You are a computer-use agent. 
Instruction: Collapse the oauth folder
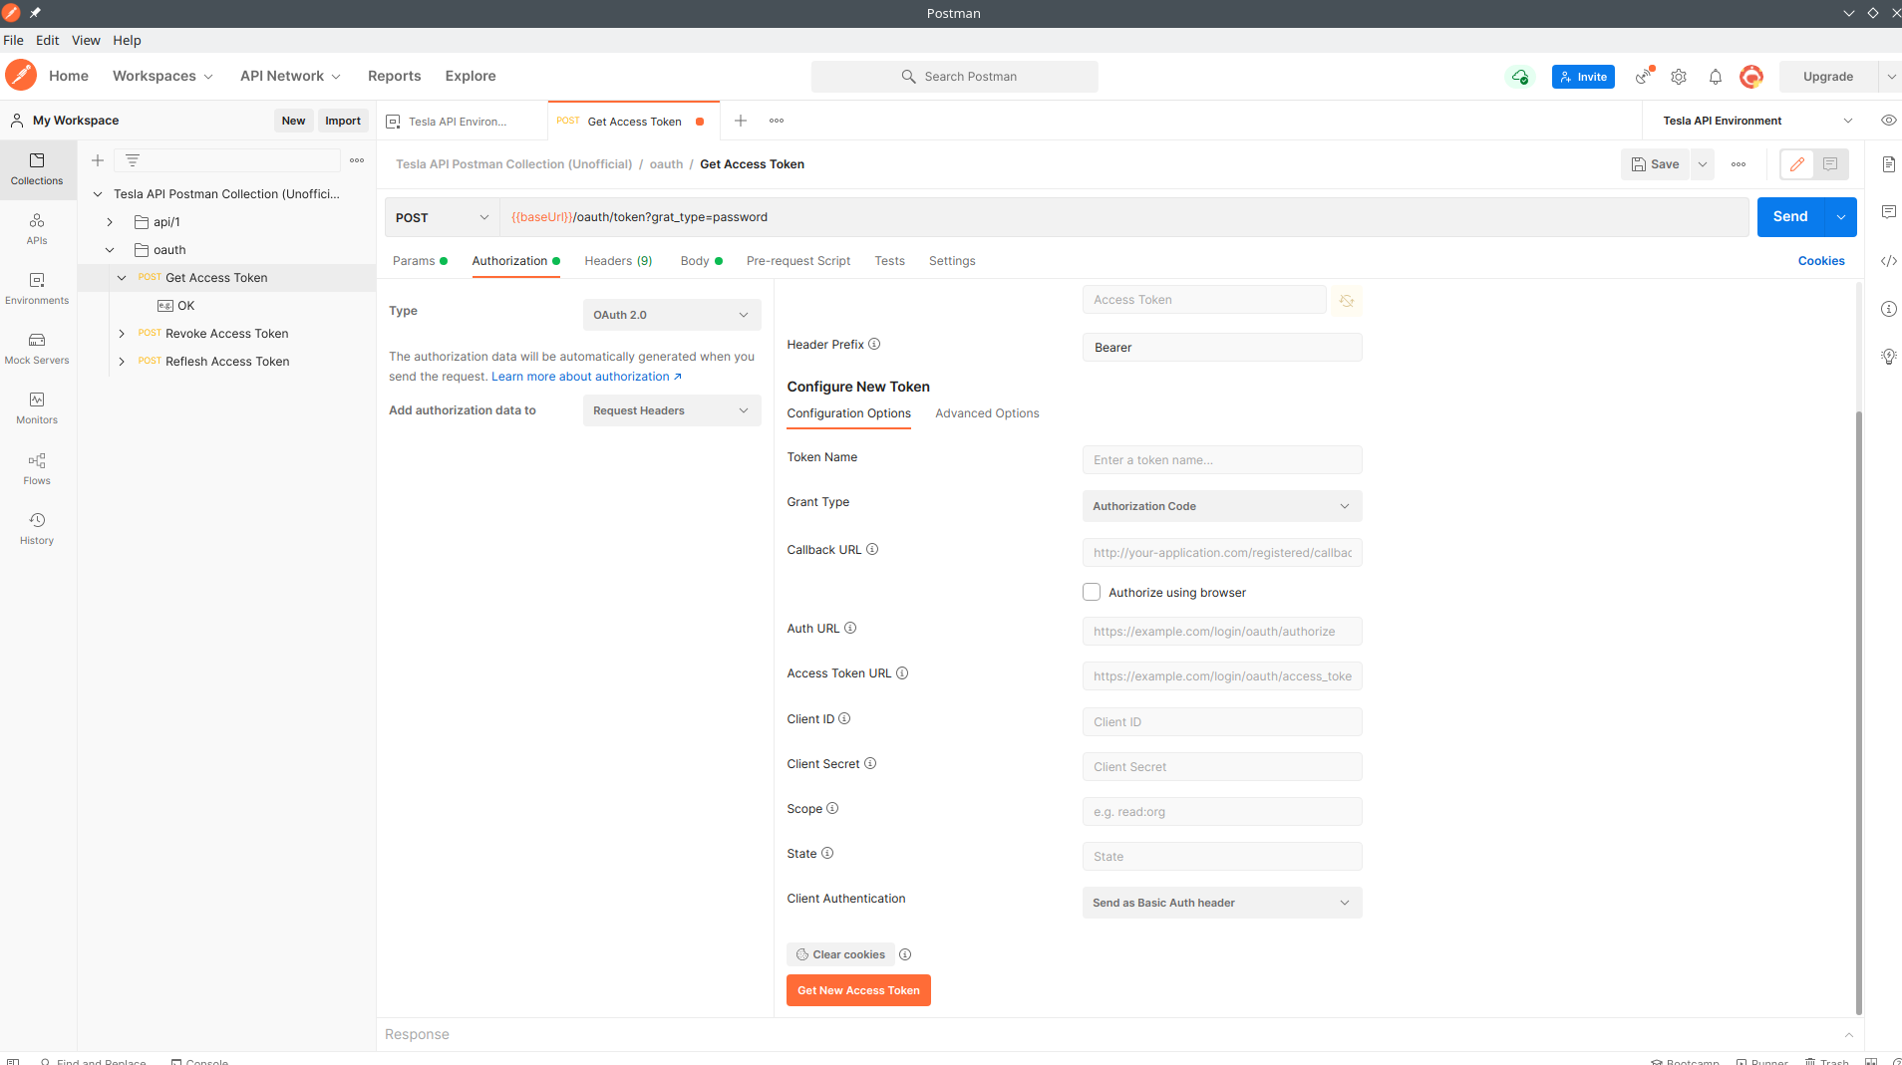coord(110,250)
